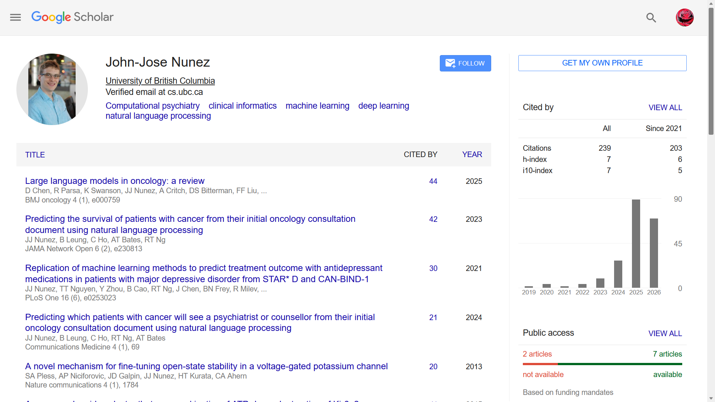Open the account avatar with rose picture

click(x=684, y=17)
